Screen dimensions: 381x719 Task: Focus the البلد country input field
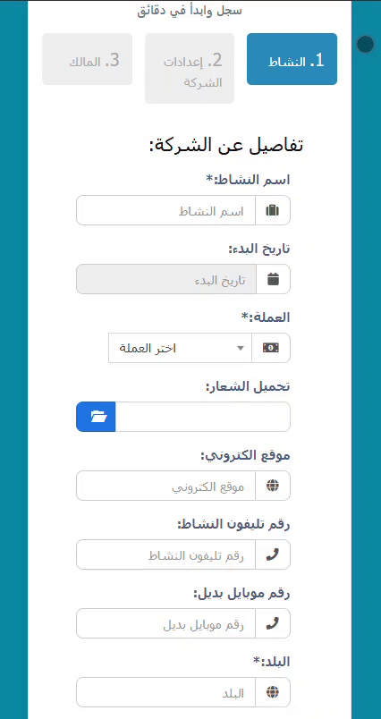tap(166, 692)
